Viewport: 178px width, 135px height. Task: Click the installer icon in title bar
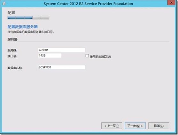pos(4,4)
